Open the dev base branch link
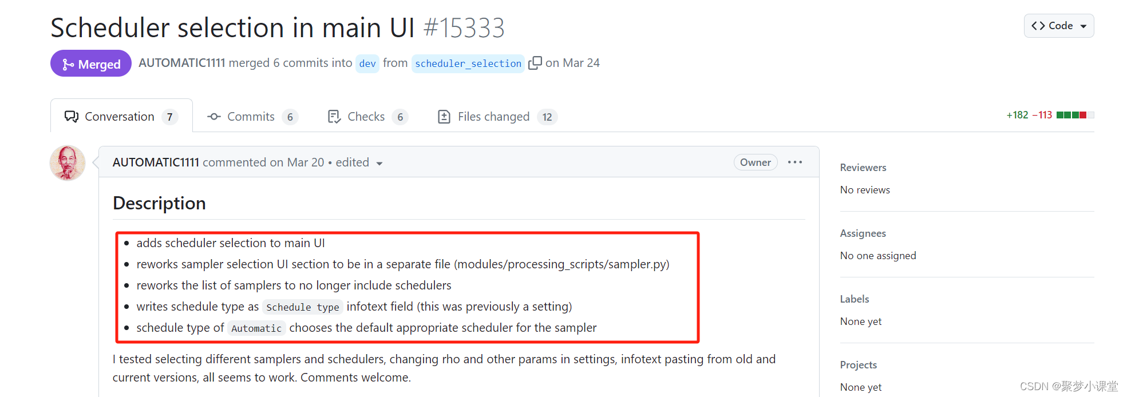The image size is (1127, 397). (x=367, y=63)
